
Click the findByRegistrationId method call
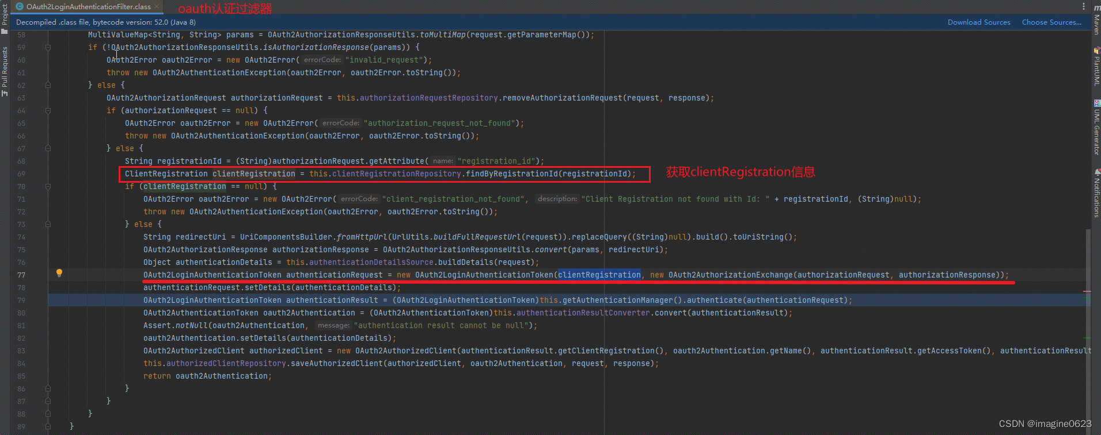[x=512, y=174]
